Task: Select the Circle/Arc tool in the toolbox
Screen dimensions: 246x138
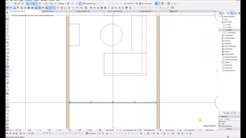Action: click(x=7, y=100)
